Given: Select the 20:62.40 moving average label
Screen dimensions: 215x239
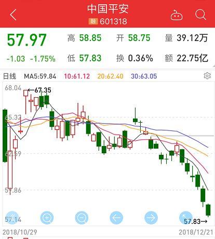Looking at the screenshot, I should [x=111, y=76].
